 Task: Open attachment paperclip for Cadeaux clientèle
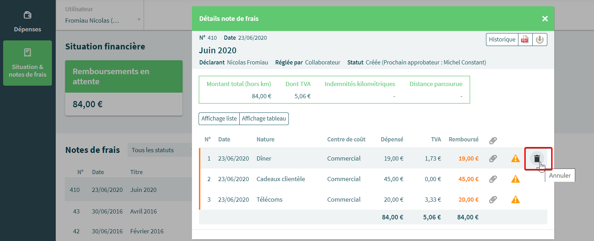click(x=493, y=179)
